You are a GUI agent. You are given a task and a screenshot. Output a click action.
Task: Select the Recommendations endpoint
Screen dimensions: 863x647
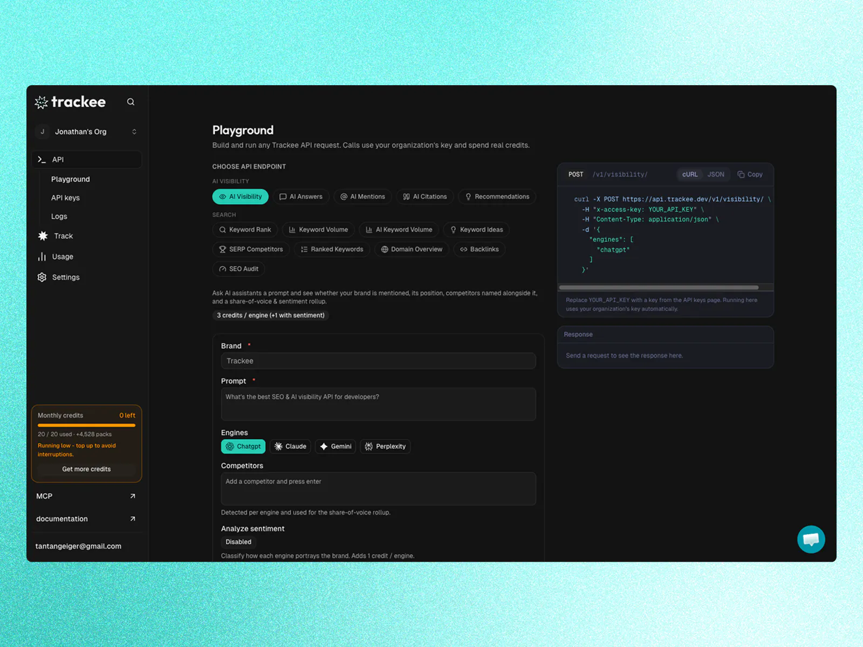tap(497, 197)
